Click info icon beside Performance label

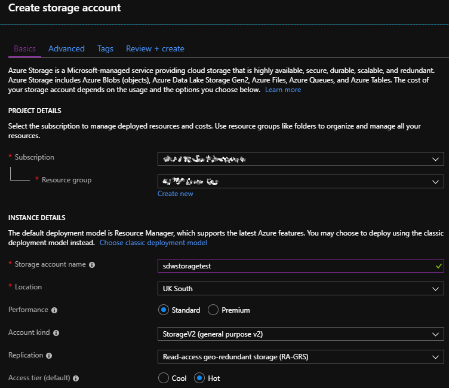(x=54, y=310)
